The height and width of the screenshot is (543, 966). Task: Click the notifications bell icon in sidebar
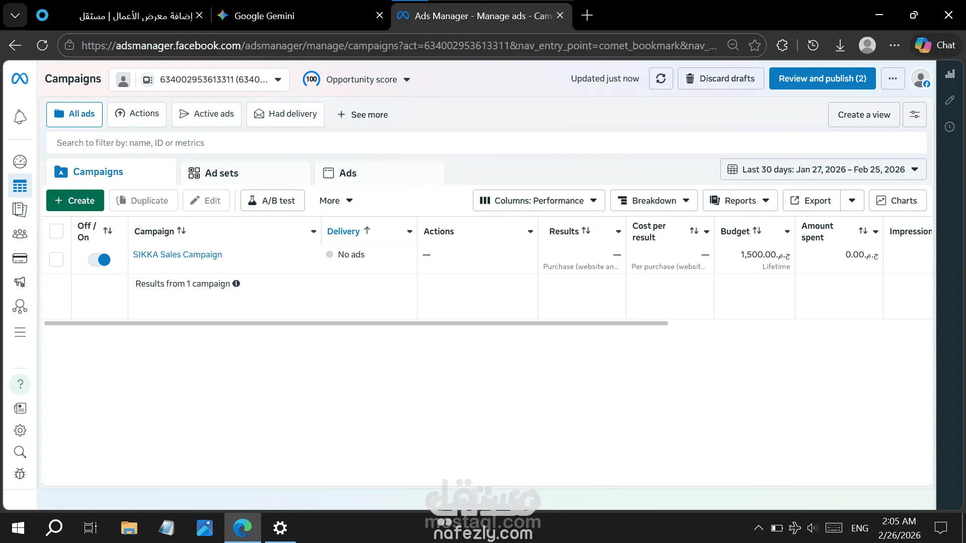click(20, 117)
